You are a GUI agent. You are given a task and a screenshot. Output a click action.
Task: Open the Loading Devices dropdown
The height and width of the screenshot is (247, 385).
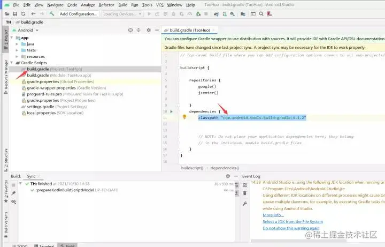(122, 14)
